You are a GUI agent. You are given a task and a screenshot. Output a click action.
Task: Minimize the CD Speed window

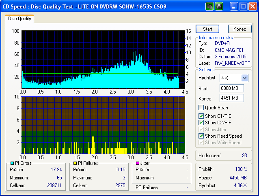tap(234, 6)
